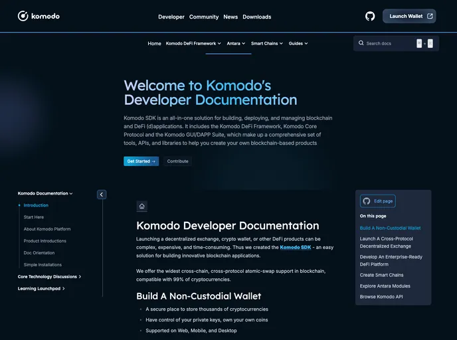Screen dimensions: 457x340
Task: Expand the Antara dropdown
Action: pos(236,43)
